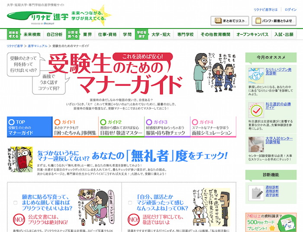Open the まとめてリスト button
Viewport: 303px width, 232px height.
click(229, 21)
